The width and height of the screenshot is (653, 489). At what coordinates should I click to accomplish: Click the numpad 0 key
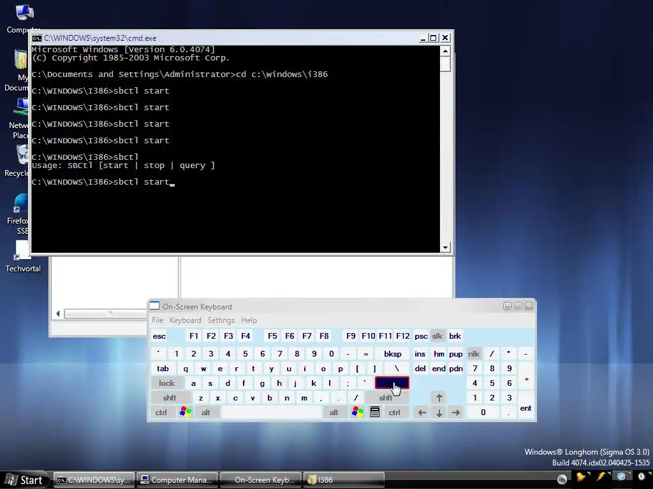point(483,413)
